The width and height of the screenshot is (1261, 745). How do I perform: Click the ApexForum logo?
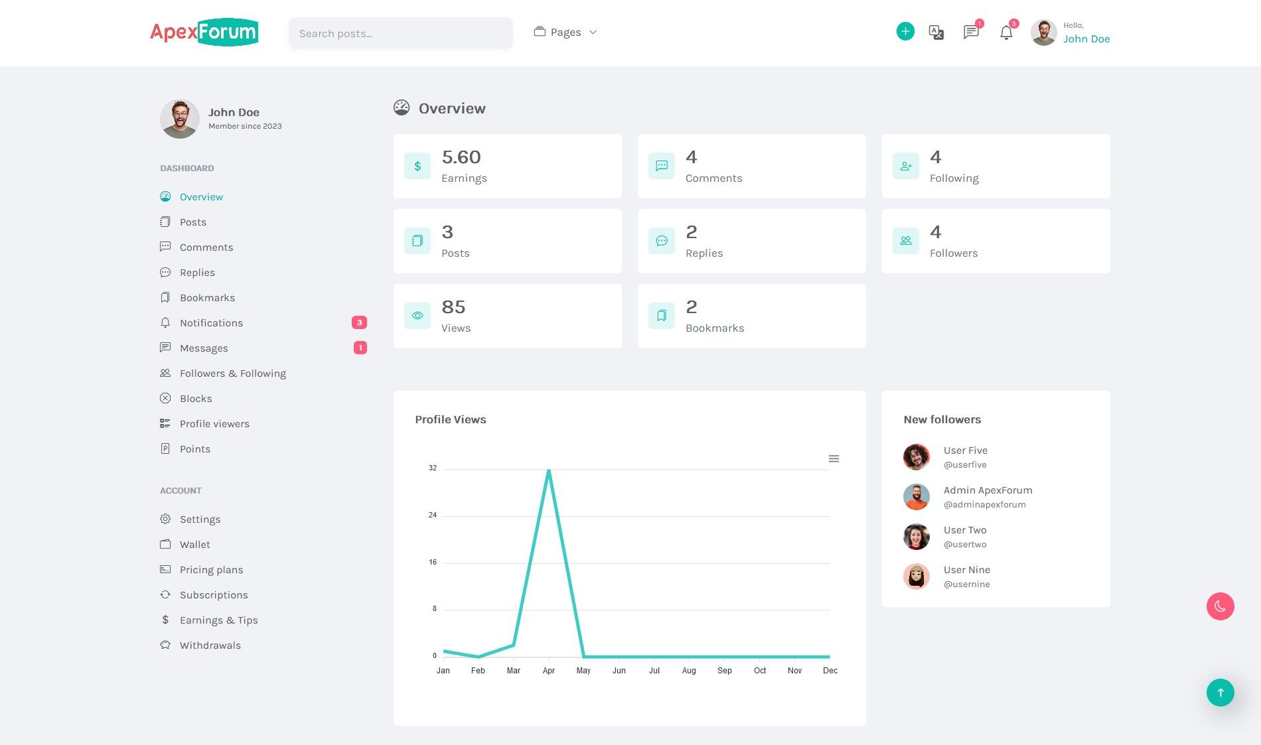204,32
